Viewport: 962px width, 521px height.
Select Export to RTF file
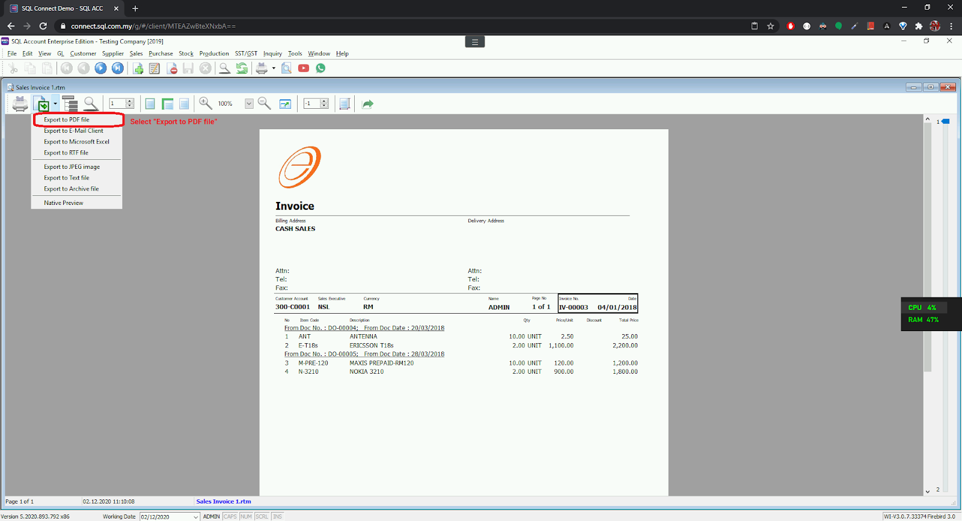pos(66,153)
